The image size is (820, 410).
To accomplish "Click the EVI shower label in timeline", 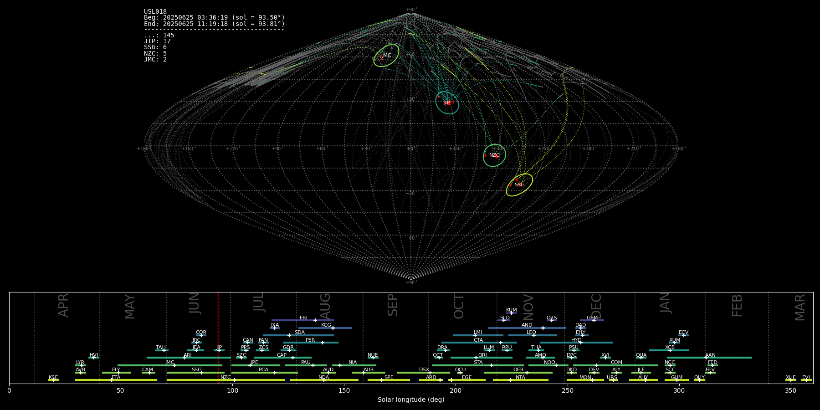I will [806, 378].
